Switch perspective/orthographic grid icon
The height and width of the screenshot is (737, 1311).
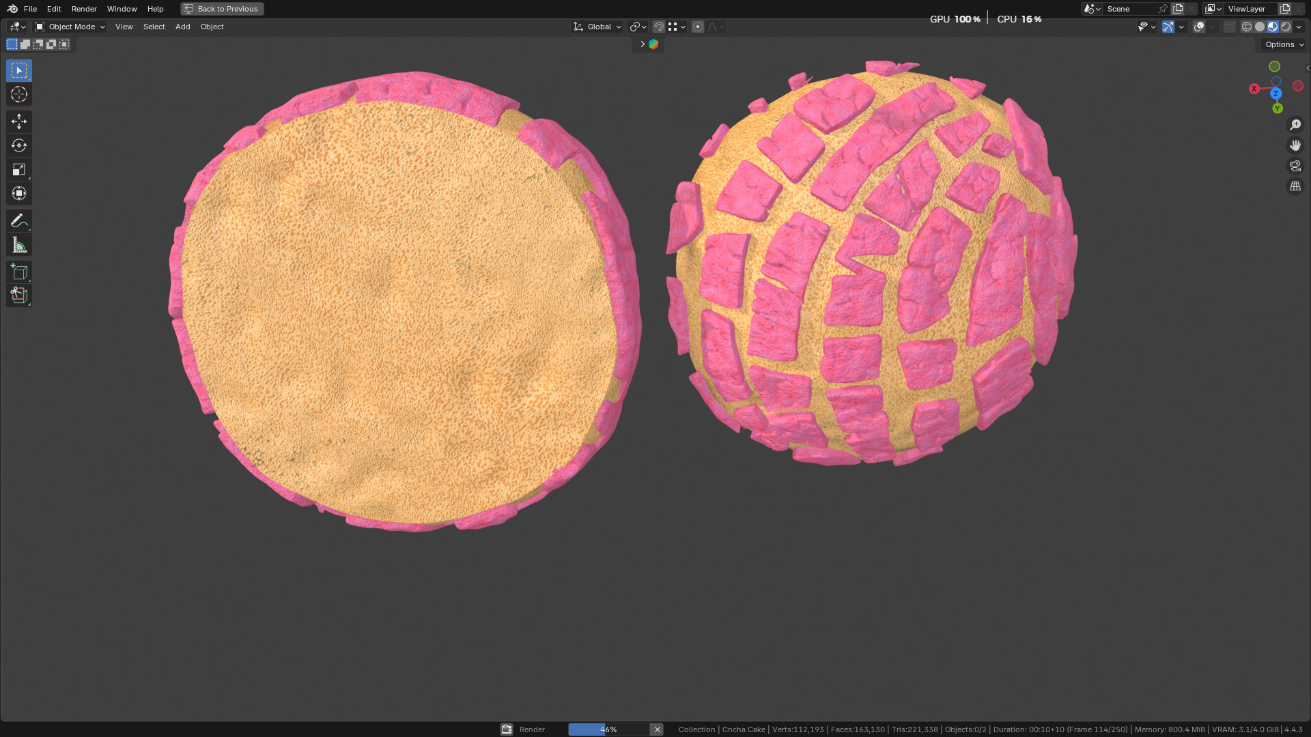click(x=1295, y=186)
